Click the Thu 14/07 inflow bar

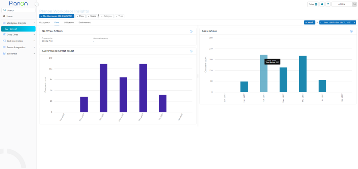pos(303,74)
